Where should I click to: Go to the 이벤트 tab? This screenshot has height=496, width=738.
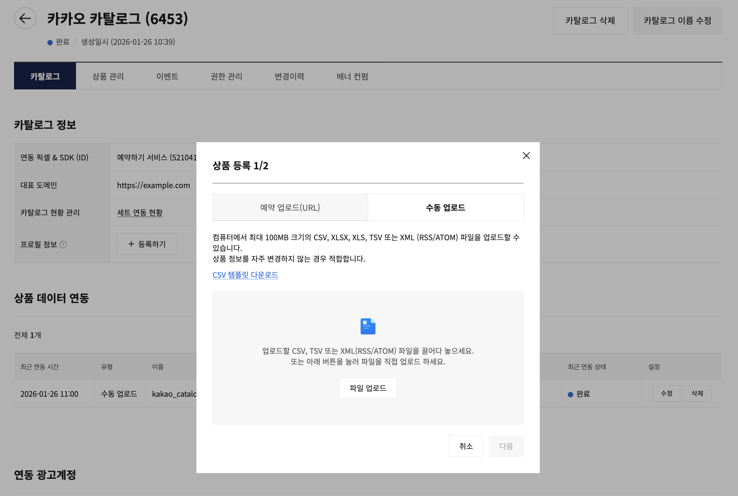[167, 76]
